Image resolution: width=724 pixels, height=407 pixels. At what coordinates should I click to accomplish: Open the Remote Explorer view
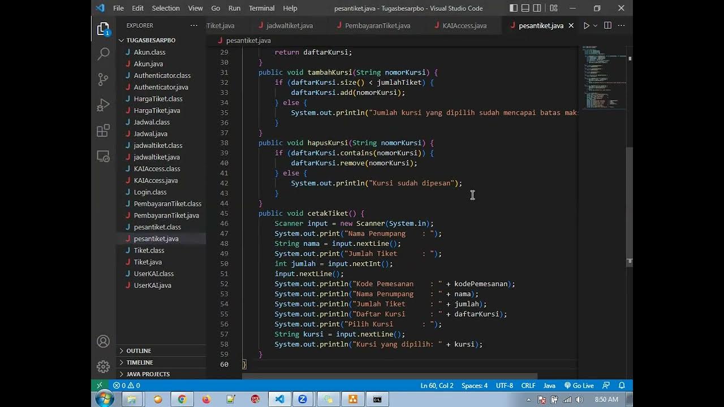pyautogui.click(x=103, y=156)
